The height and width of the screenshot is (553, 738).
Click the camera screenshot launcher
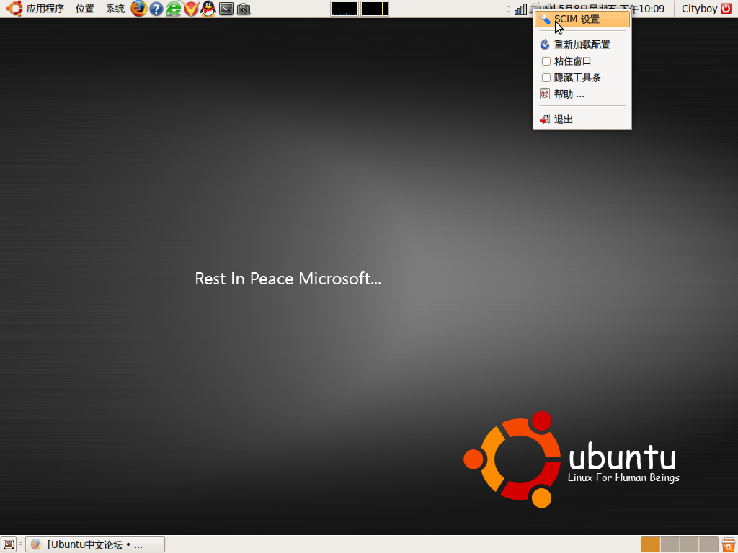[244, 9]
